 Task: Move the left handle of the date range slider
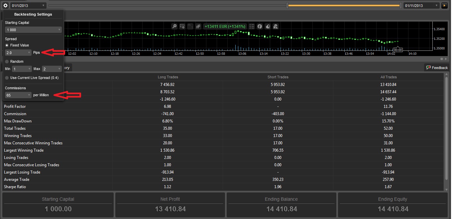[287, 5]
